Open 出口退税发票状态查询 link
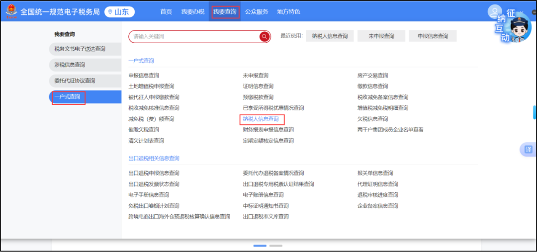The height and width of the screenshot is (252, 537). pyautogui.click(x=154, y=184)
